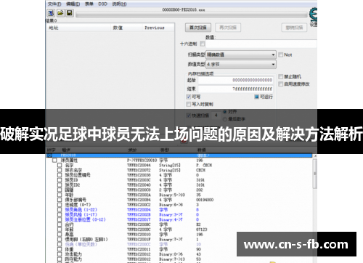Click value 202 in the 国籍 row
363x263 pixels.
point(200,190)
